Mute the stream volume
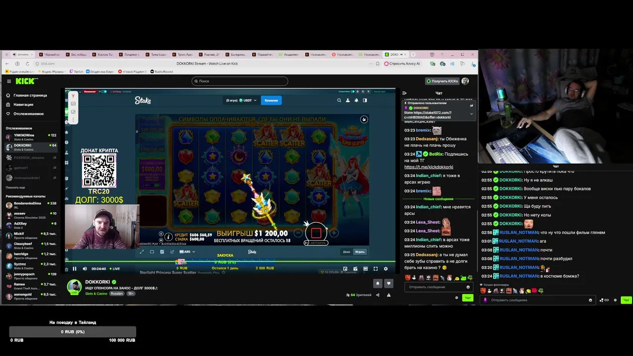 [85, 269]
